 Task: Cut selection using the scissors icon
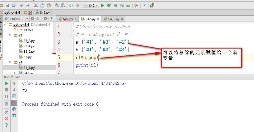36,5
